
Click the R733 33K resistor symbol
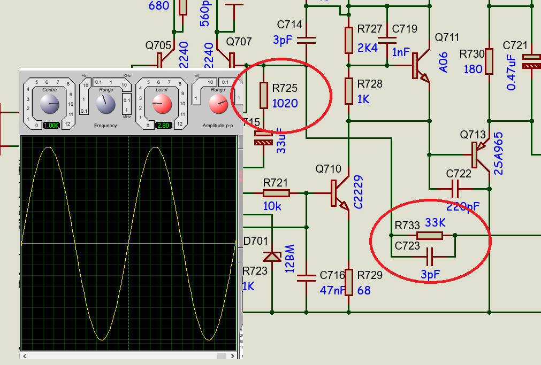[x=430, y=235]
